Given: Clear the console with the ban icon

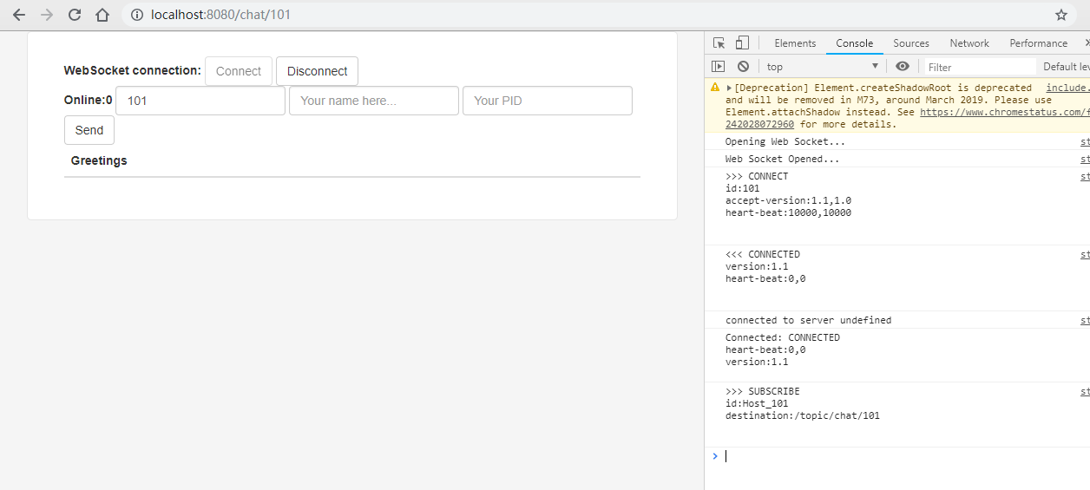Looking at the screenshot, I should click(743, 66).
